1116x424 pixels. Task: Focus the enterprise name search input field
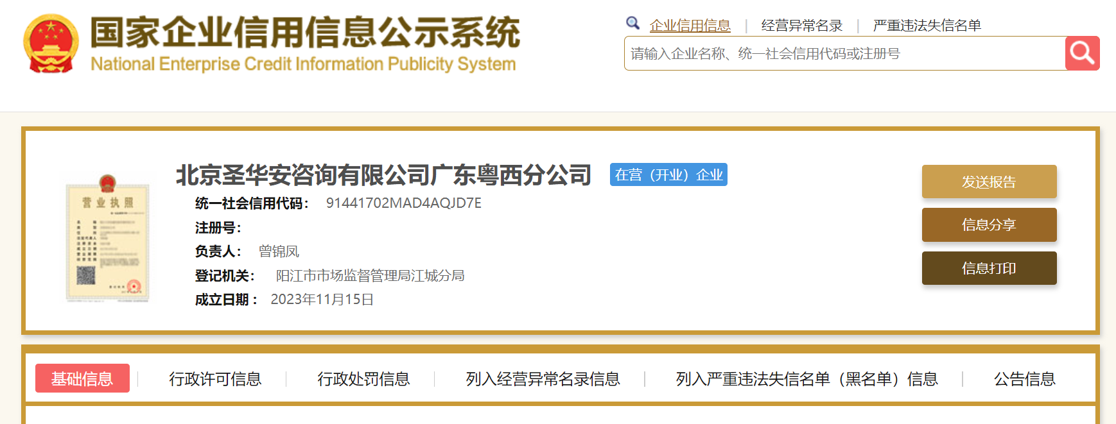(x=844, y=53)
